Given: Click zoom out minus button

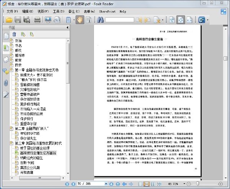Looking at the screenshot, I should [x=189, y=184].
